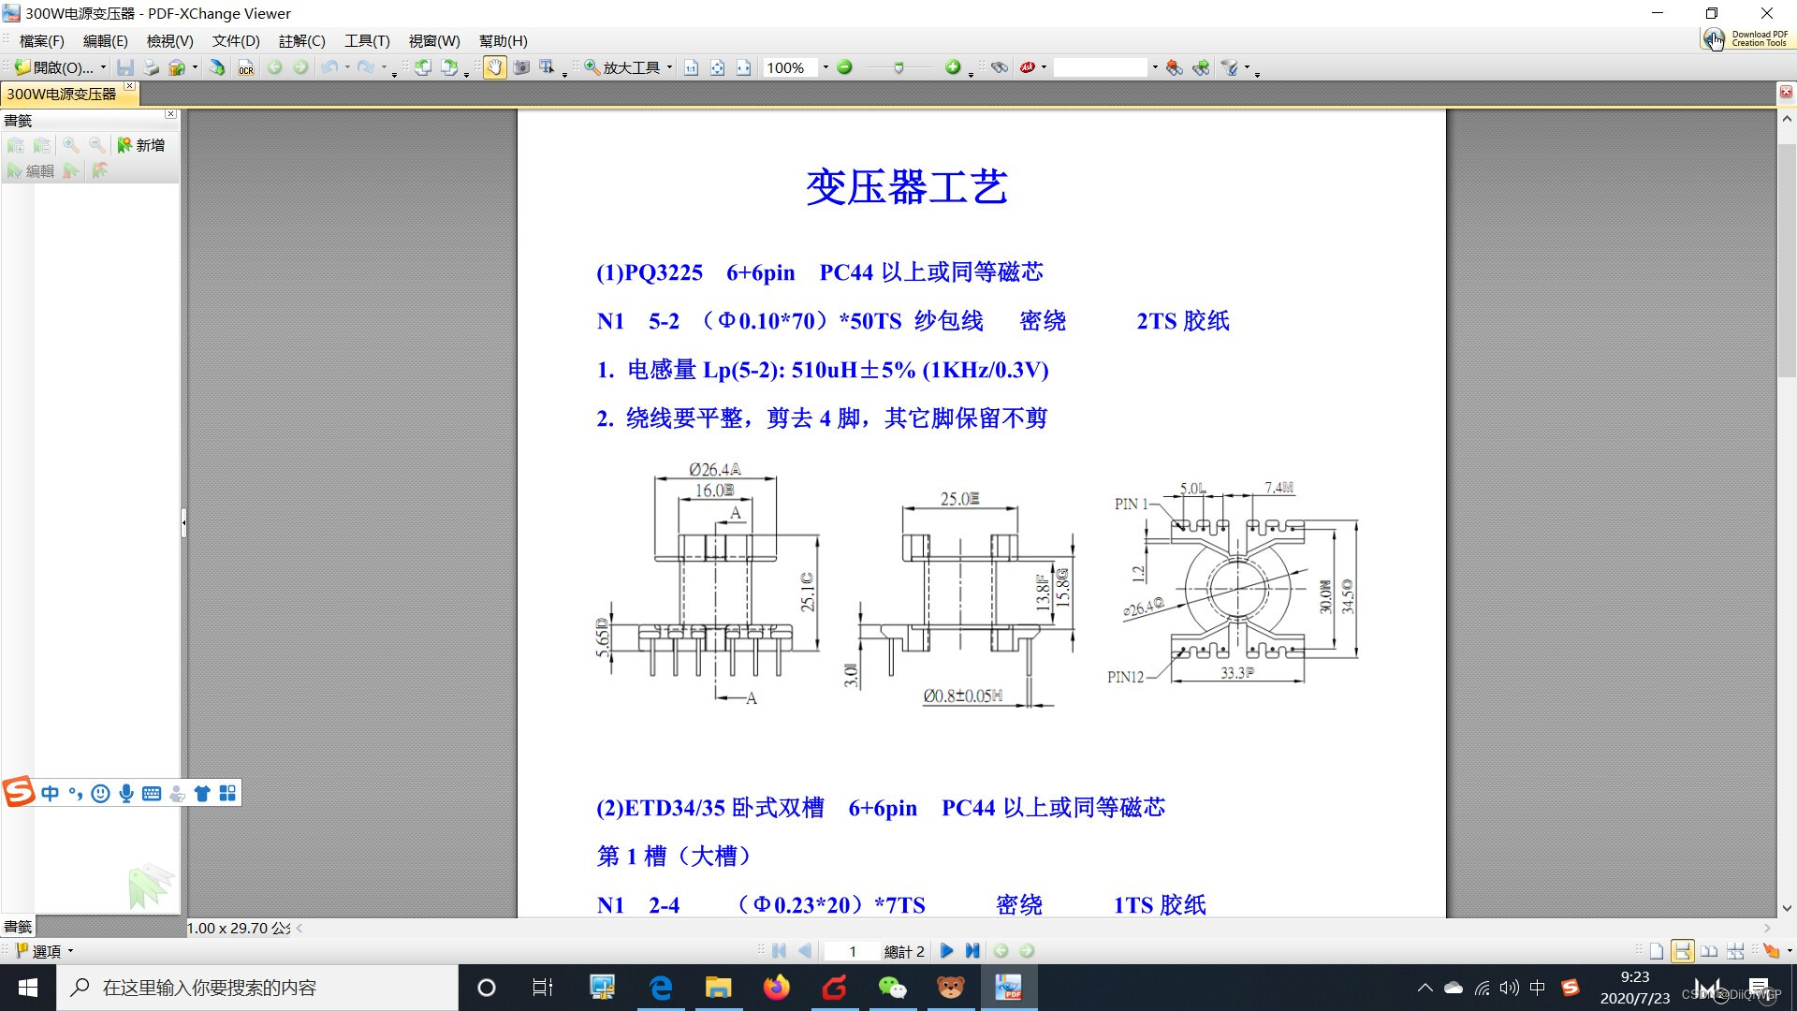Go to the next page arrow

[x=946, y=951]
